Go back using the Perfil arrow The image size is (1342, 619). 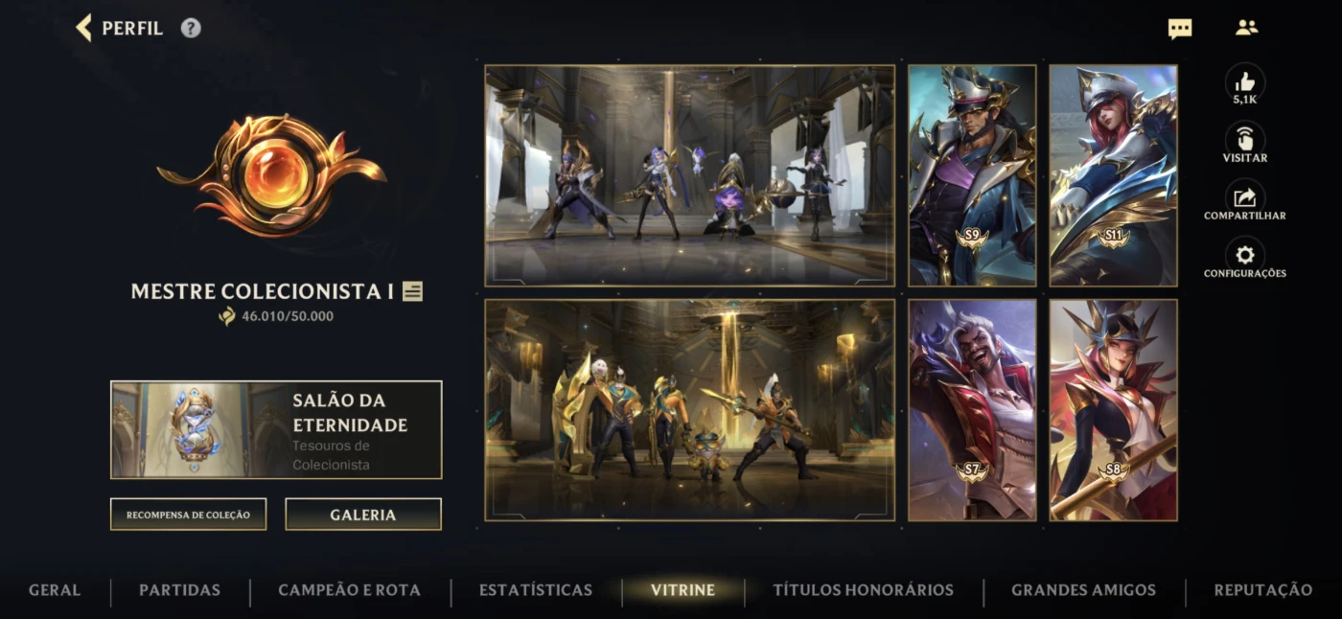coord(84,28)
